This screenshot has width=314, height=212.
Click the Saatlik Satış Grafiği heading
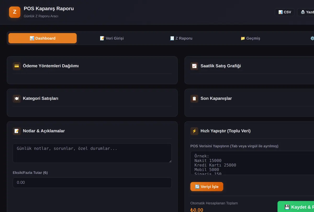221,66
